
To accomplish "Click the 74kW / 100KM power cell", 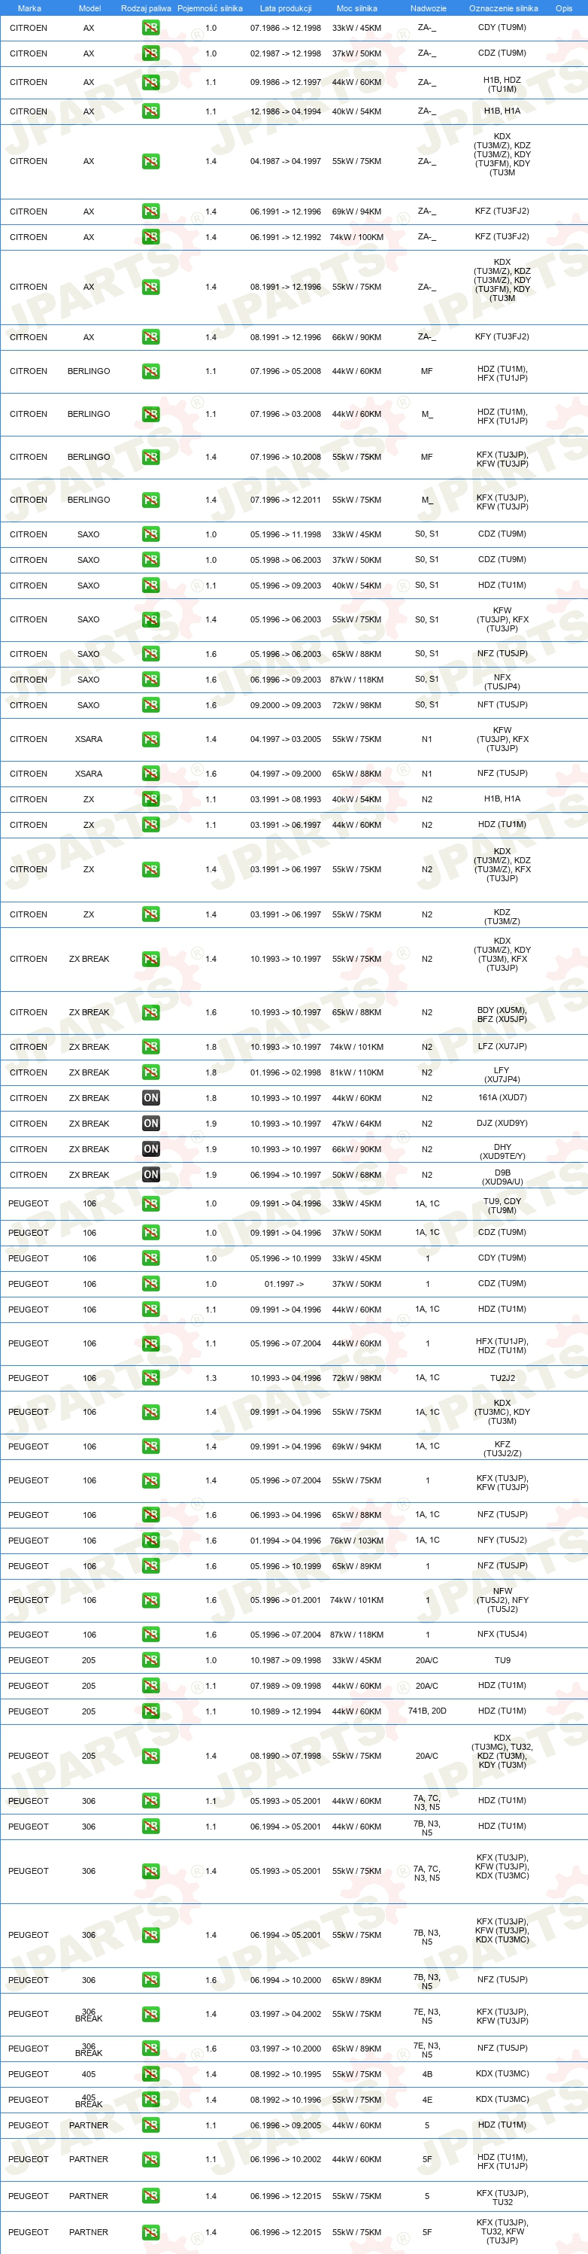I will (x=356, y=237).
